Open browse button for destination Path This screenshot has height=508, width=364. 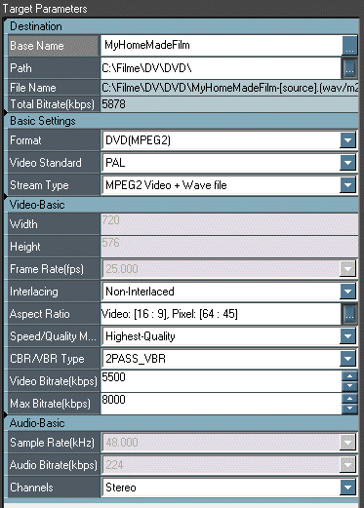[349, 68]
